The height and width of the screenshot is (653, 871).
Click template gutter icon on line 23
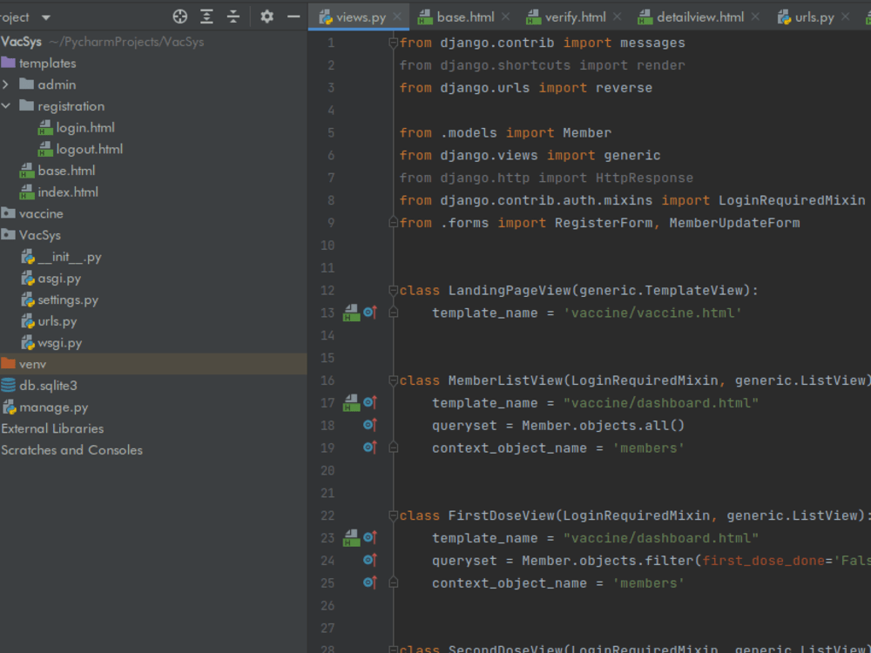click(x=351, y=537)
